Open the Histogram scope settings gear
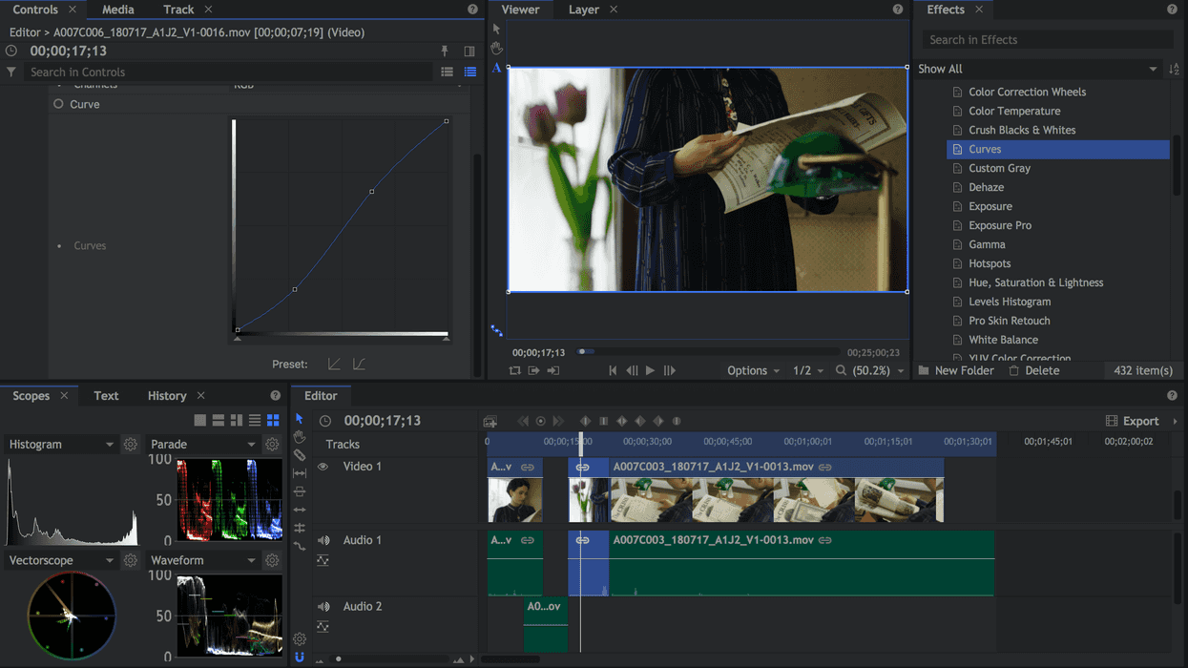The height and width of the screenshot is (668, 1188). (131, 445)
